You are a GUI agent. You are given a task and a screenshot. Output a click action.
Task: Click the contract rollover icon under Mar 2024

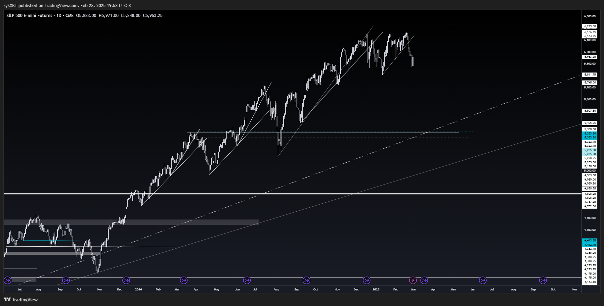(184, 280)
